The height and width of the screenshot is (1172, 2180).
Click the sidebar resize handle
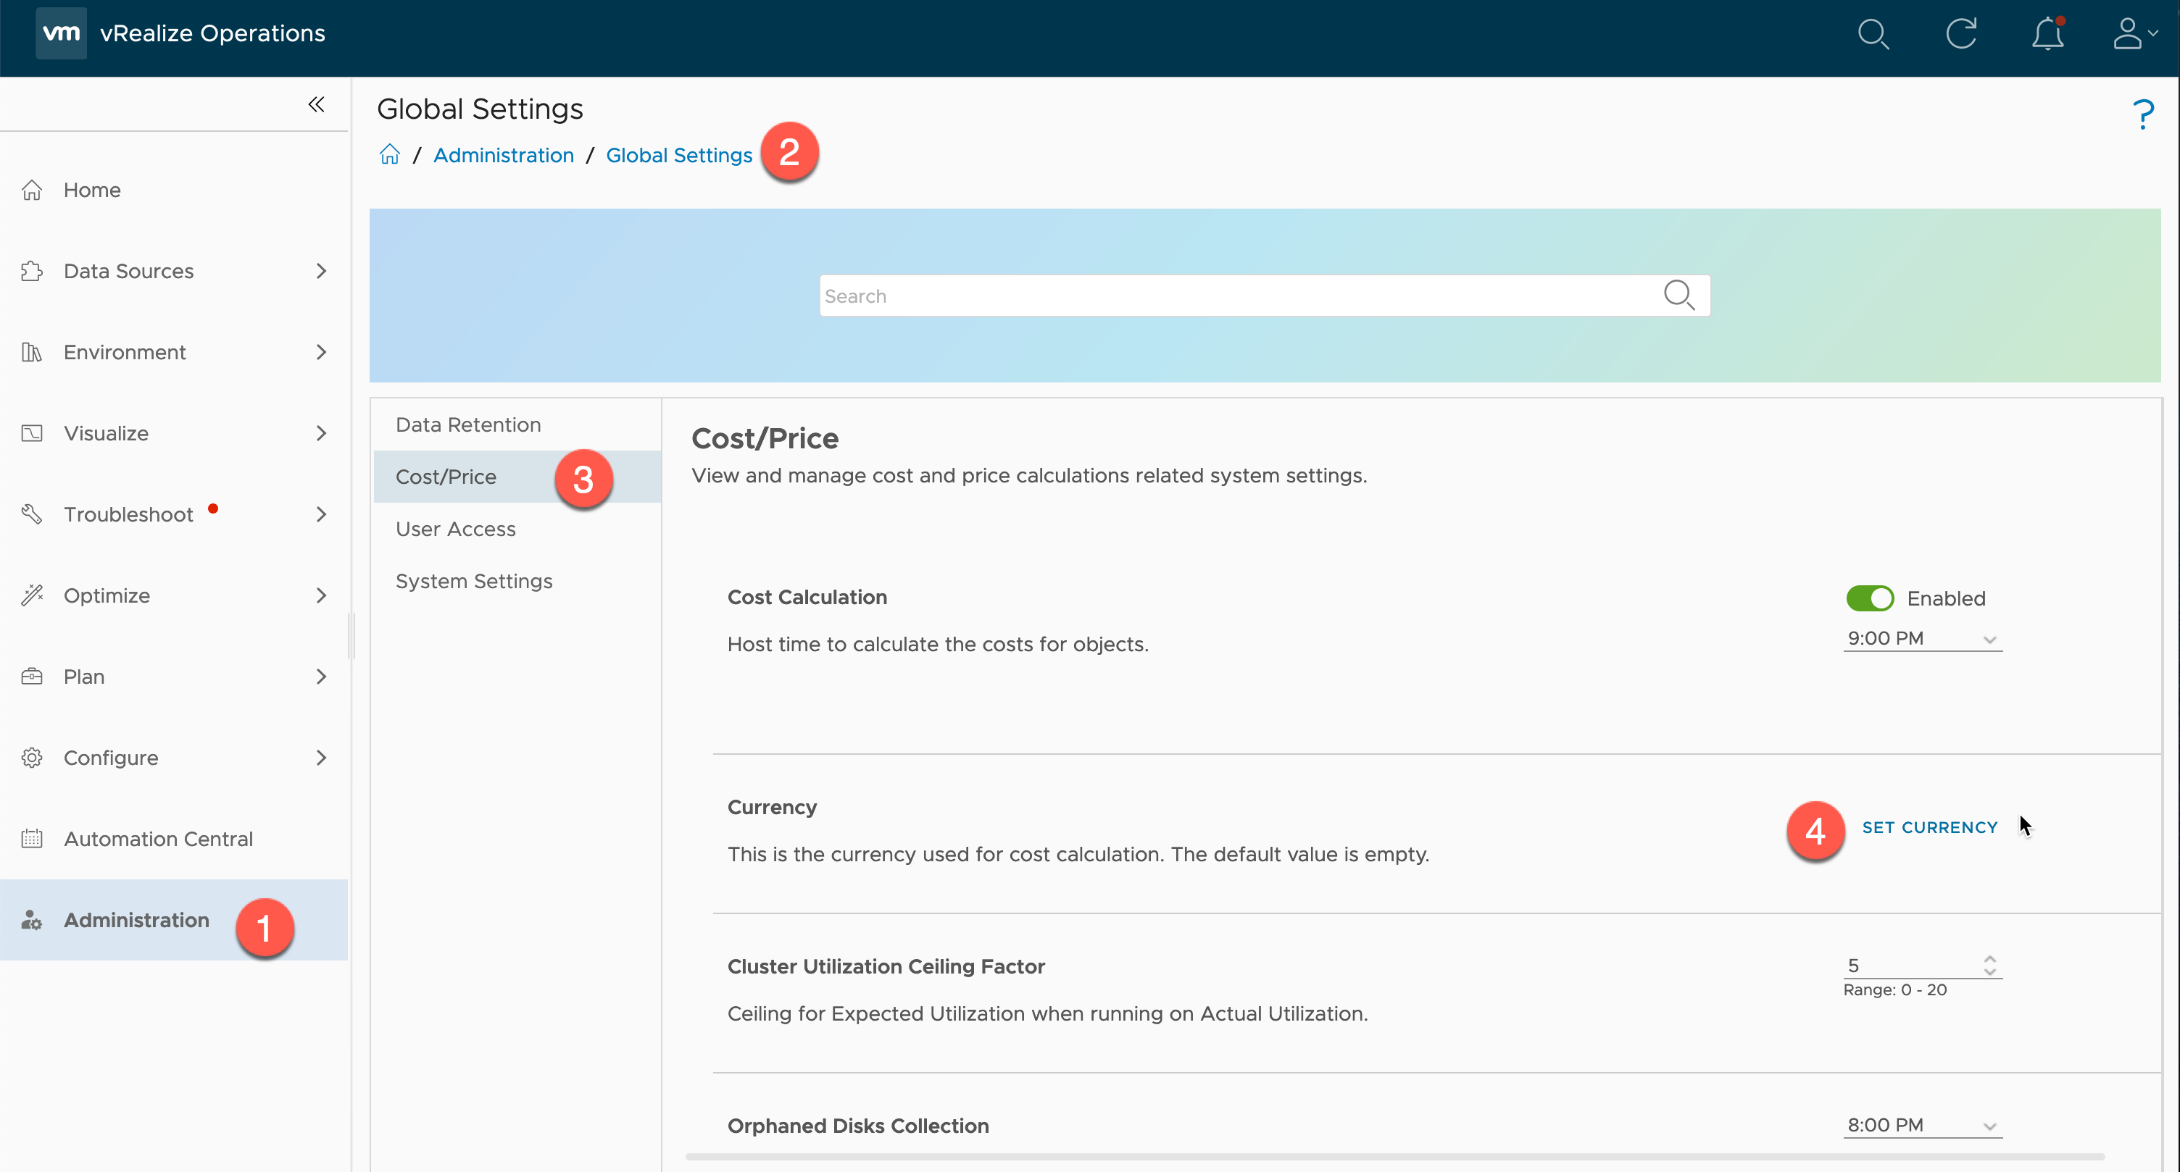(351, 636)
